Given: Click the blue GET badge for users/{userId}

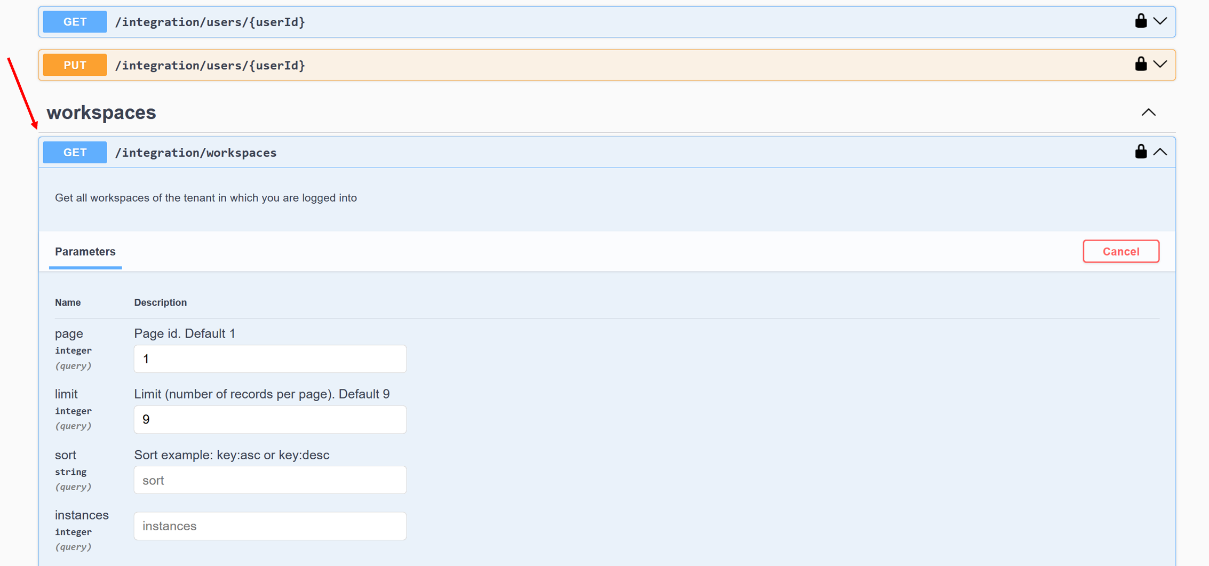Looking at the screenshot, I should [75, 22].
